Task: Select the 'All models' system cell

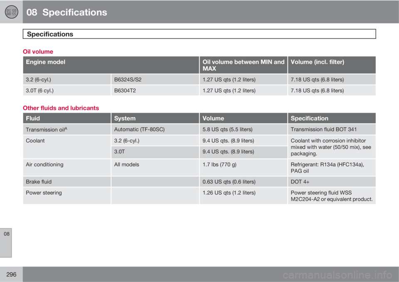Action: [x=155, y=167]
